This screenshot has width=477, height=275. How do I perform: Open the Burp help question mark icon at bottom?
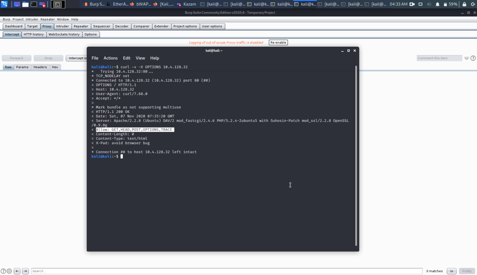3,271
